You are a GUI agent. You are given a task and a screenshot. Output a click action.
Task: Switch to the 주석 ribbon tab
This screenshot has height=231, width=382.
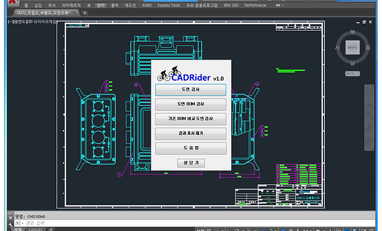coord(52,5)
